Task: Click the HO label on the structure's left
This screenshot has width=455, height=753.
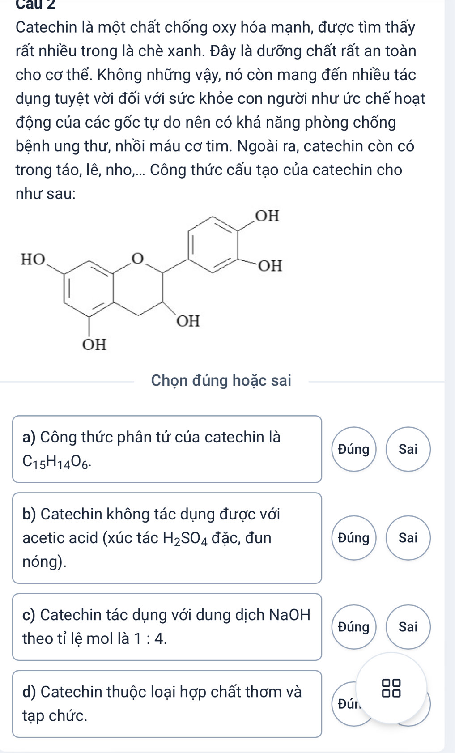Action: (34, 259)
